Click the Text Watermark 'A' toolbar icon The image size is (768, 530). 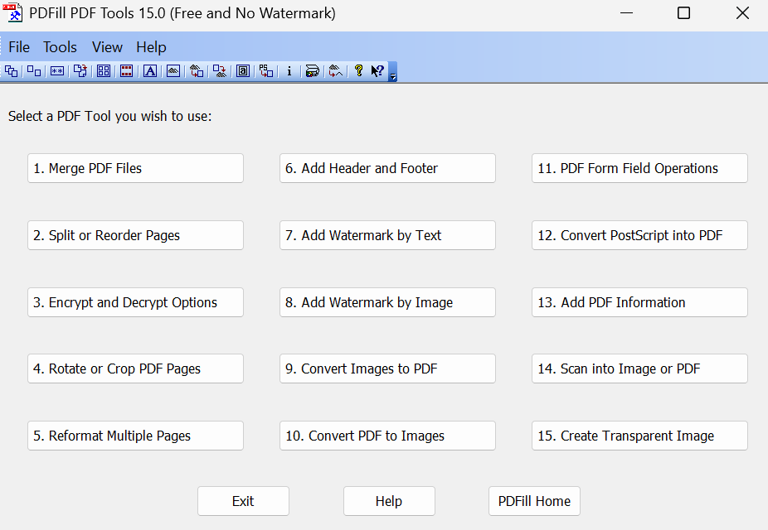click(150, 71)
